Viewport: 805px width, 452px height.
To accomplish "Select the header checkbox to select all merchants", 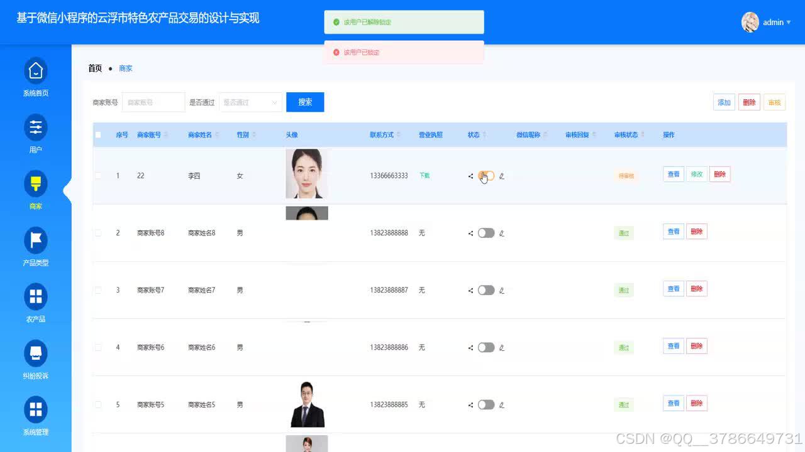I will point(98,134).
